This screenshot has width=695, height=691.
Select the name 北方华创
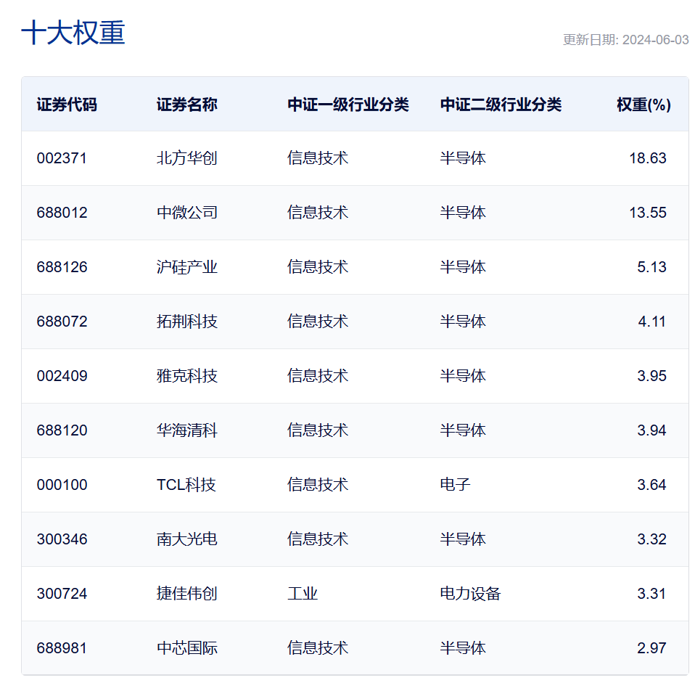click(x=186, y=158)
